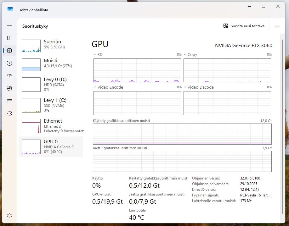Viewport: 289px width, 226px height.
Task: Select Levy 1 (C:) SSD item
Action: 51,105
